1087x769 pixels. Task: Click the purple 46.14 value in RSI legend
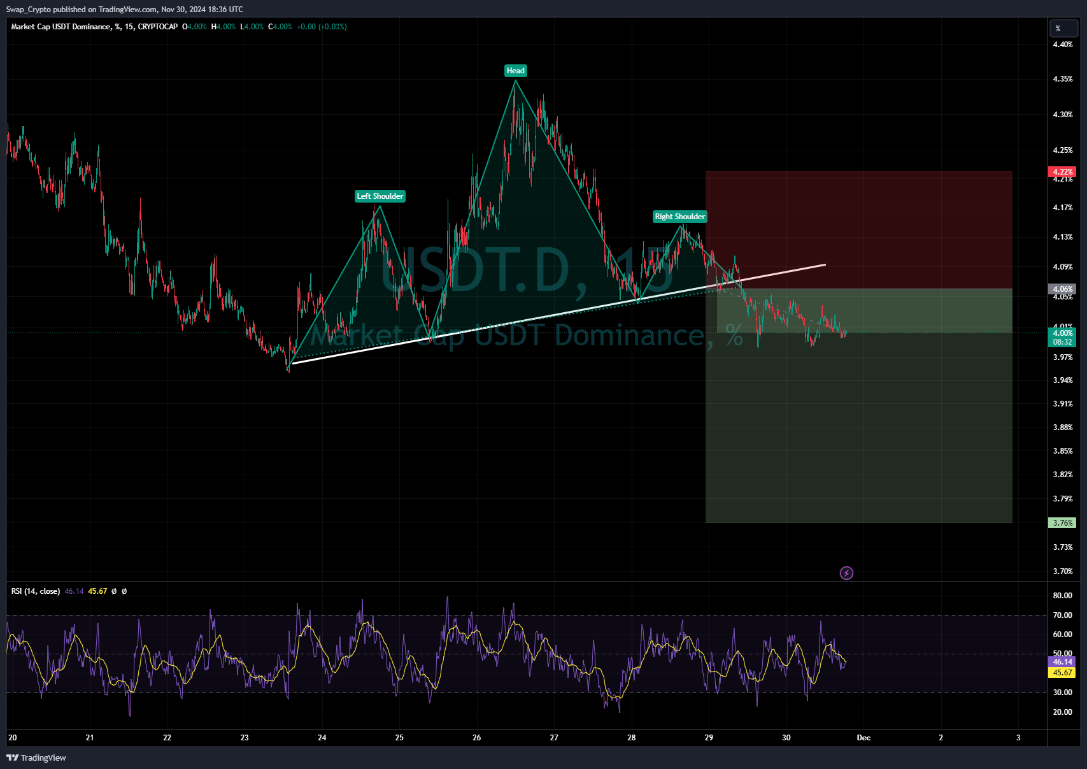(x=74, y=591)
